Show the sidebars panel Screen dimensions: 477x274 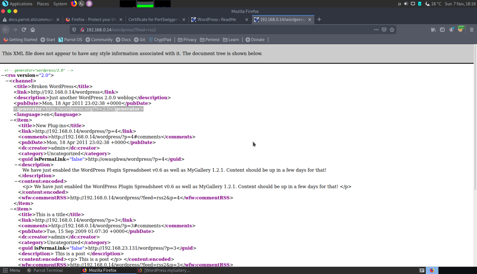(442, 30)
